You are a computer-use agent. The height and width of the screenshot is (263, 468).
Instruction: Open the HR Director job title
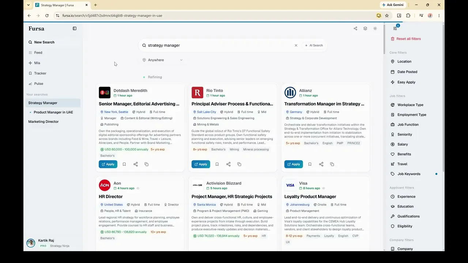click(x=111, y=197)
